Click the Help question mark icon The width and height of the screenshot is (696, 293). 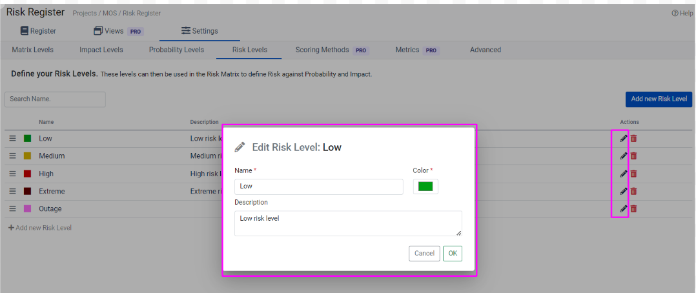click(x=675, y=13)
